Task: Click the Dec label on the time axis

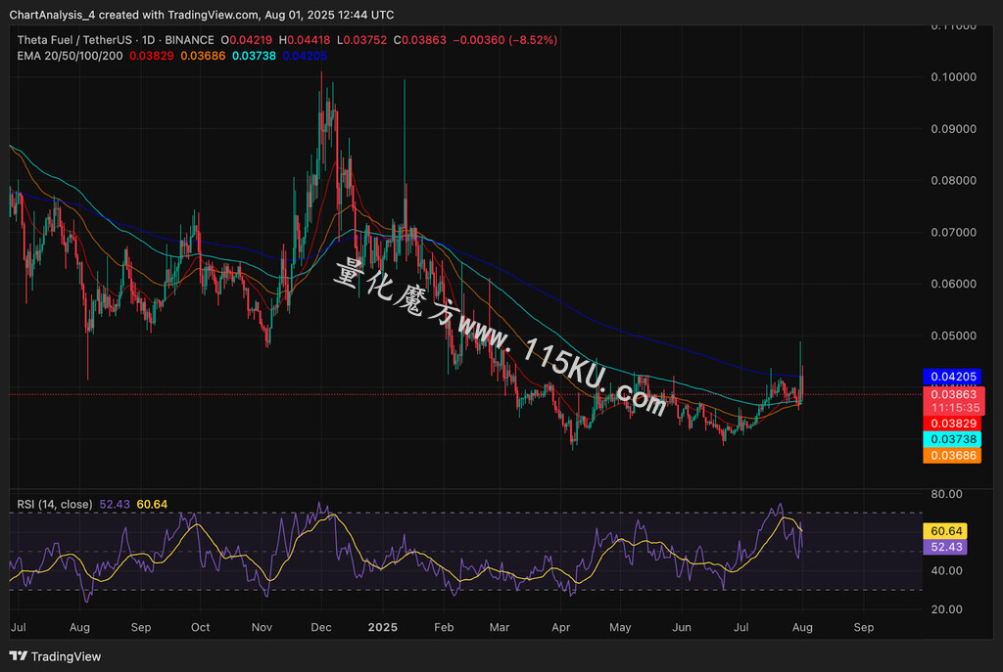Action: (x=321, y=627)
